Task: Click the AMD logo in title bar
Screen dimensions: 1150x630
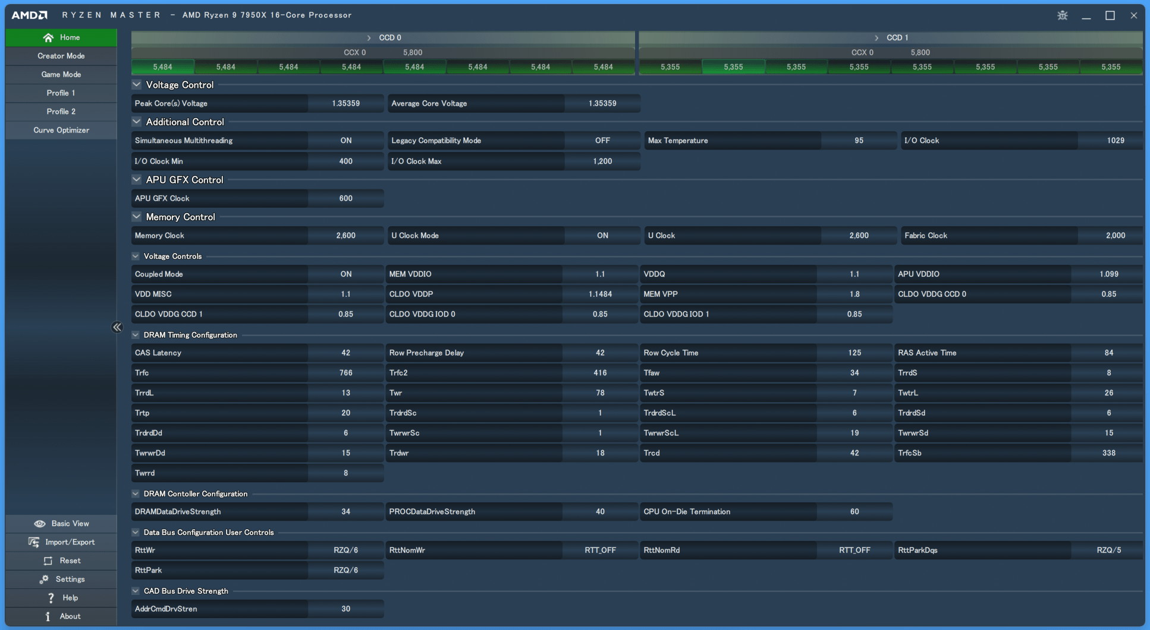Action: [x=30, y=15]
